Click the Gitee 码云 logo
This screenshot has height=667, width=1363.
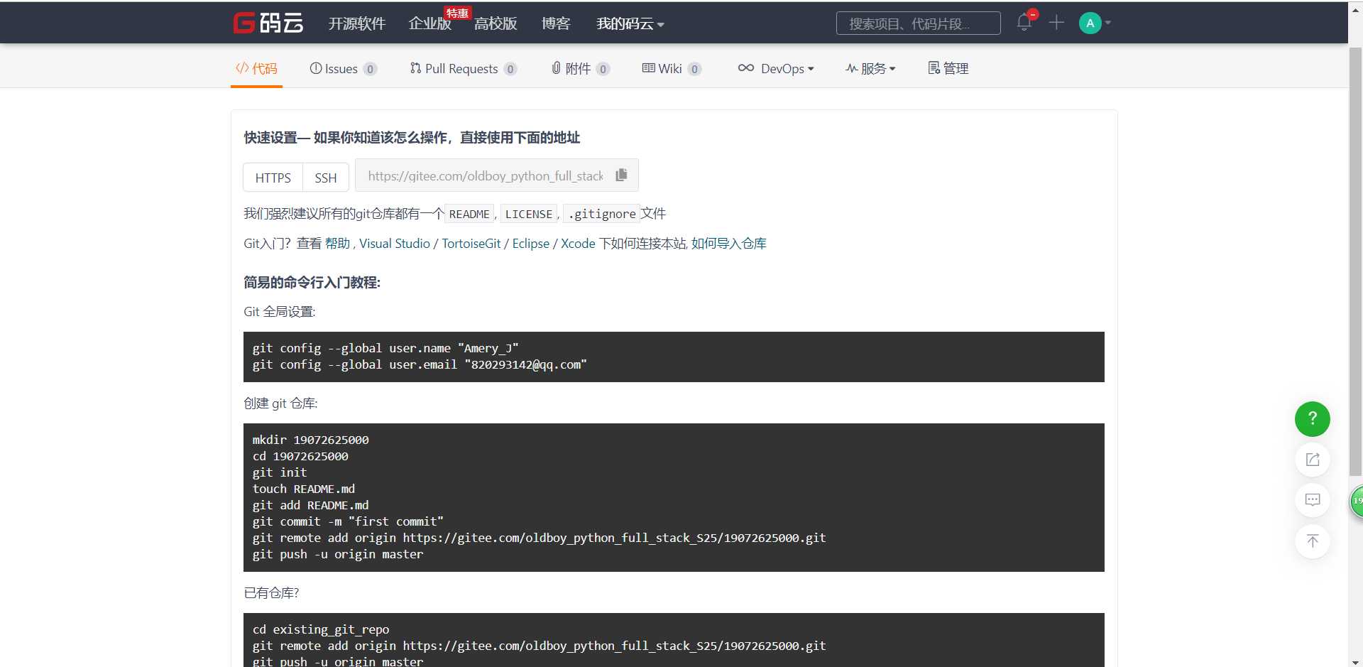[x=268, y=23]
